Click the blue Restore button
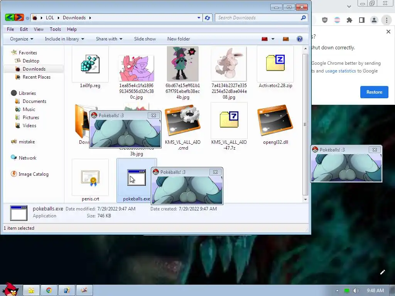Image resolution: width=395 pixels, height=296 pixels. pyautogui.click(x=374, y=92)
